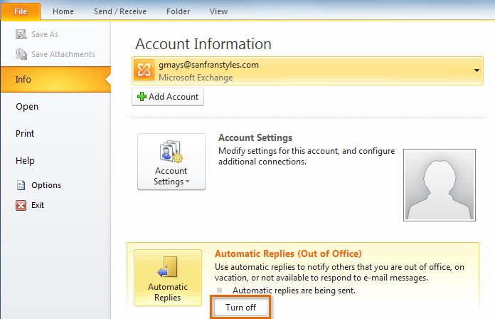This screenshot has width=495, height=319.
Task: Click the red Exit icon
Action: click(21, 205)
